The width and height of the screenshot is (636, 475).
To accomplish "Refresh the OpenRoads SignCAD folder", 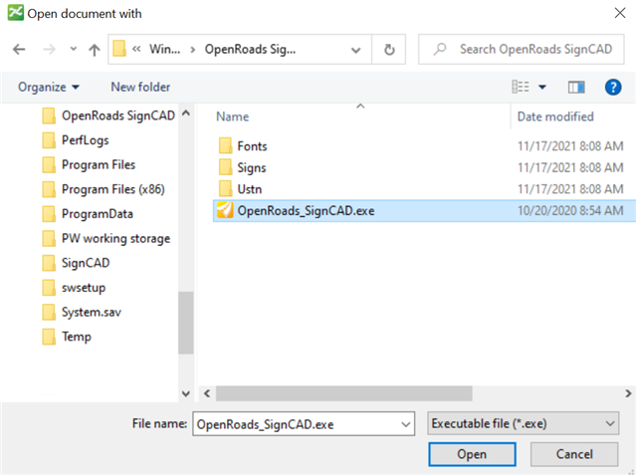I will click(389, 50).
